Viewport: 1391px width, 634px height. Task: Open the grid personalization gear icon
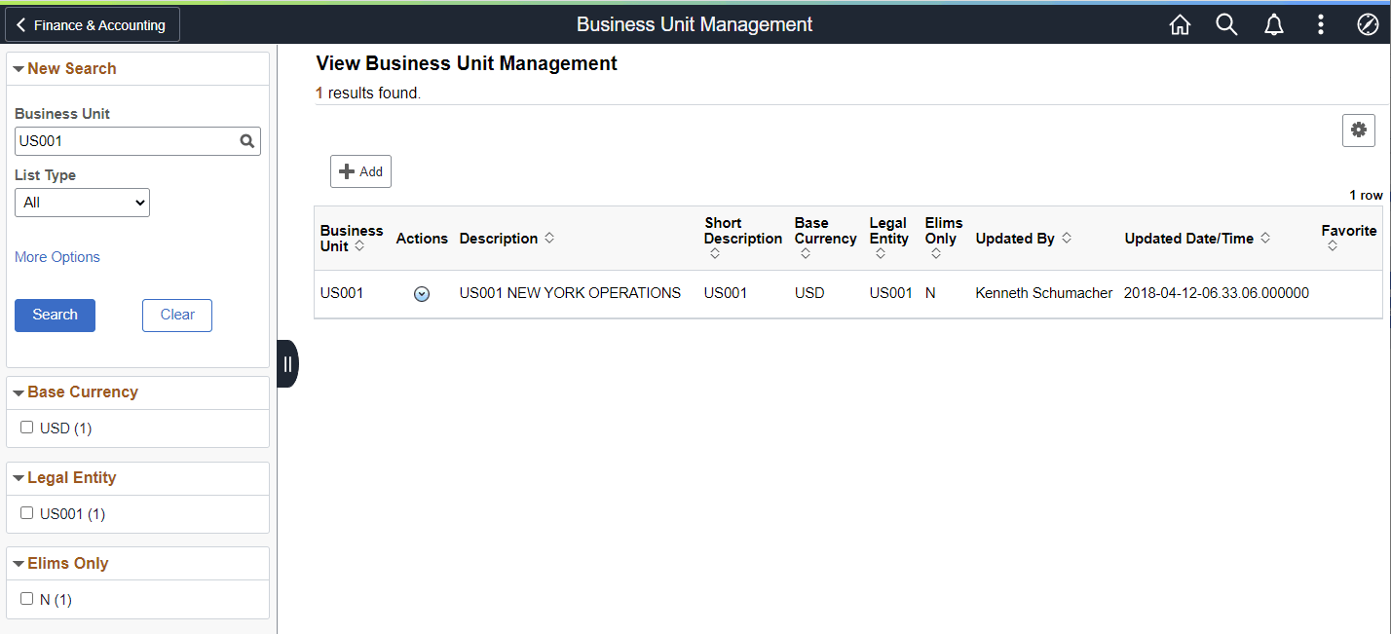[x=1359, y=130]
